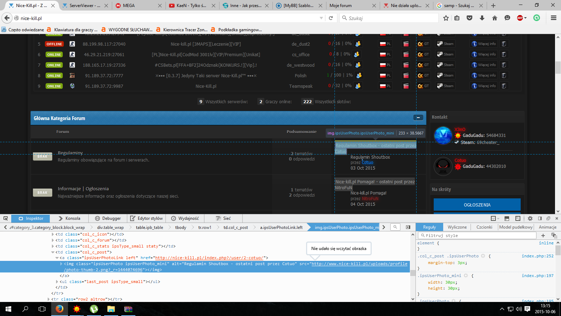Open the Adblock Plus dropdown arrow

click(x=525, y=18)
